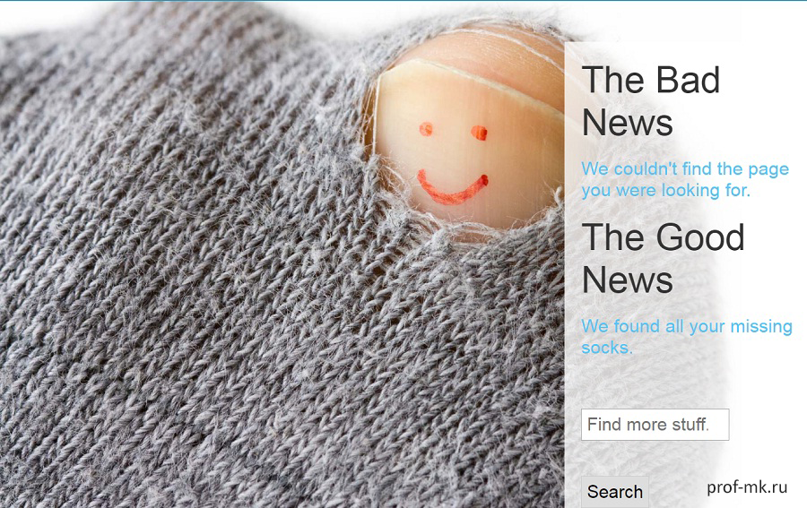Screen dimensions: 807x508
Task: Select 'We found all your missing socks' text
Action: click(687, 337)
